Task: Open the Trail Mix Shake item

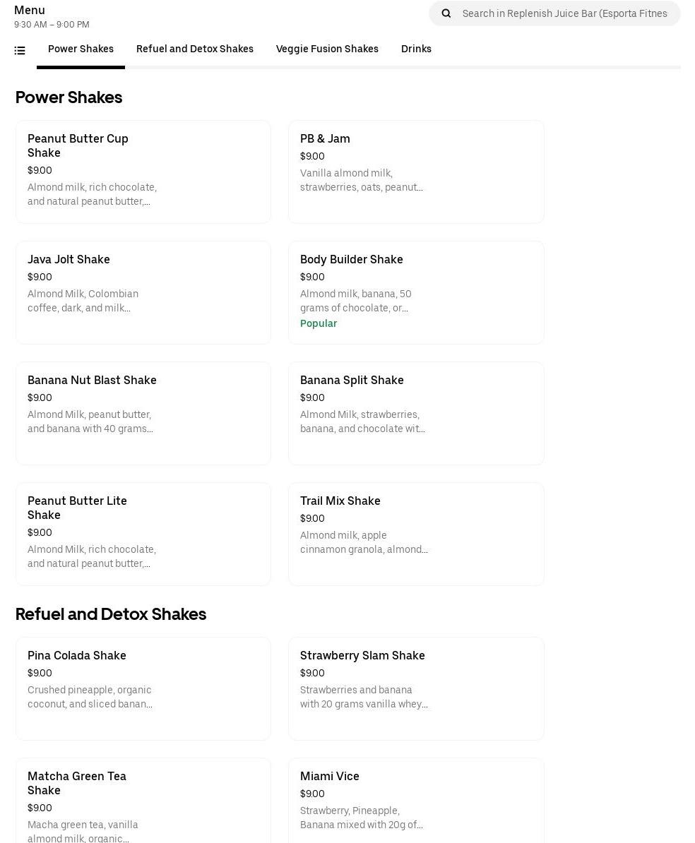Action: tap(416, 534)
